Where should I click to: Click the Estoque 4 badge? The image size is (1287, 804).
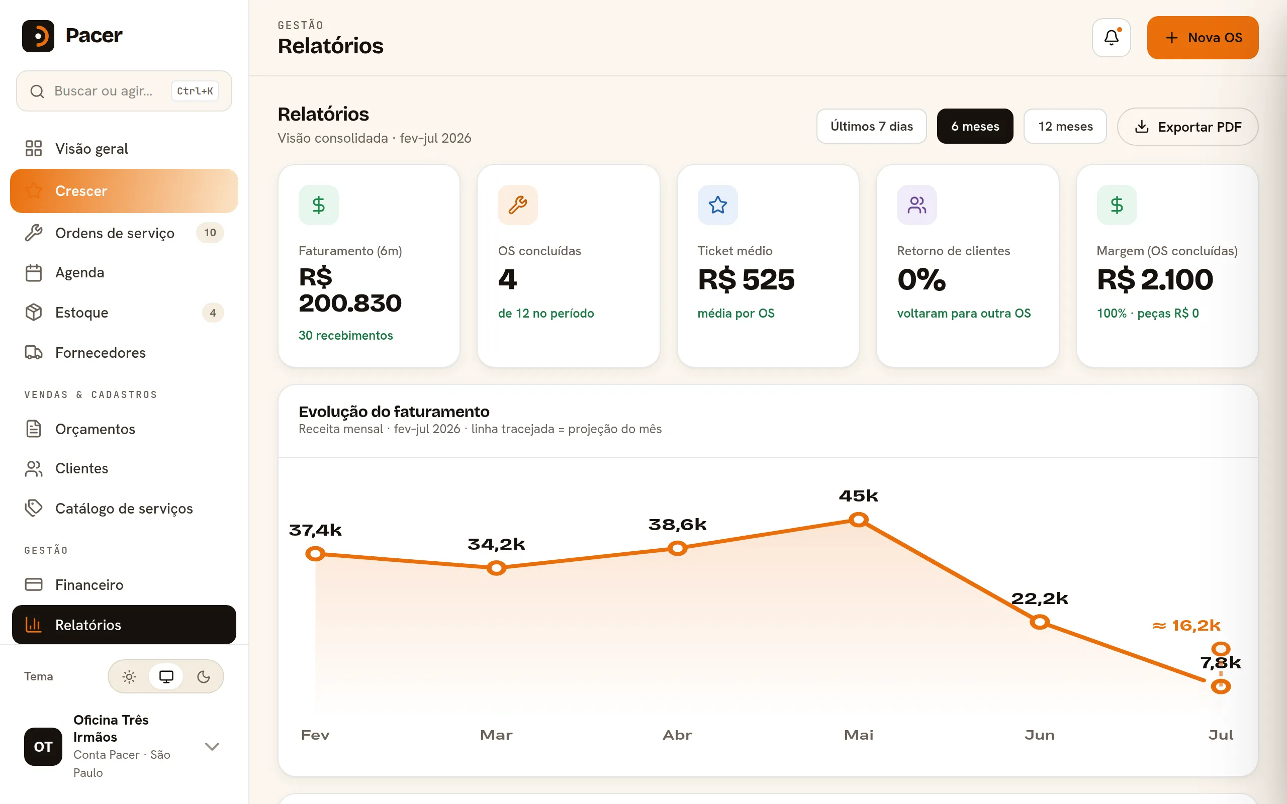213,313
